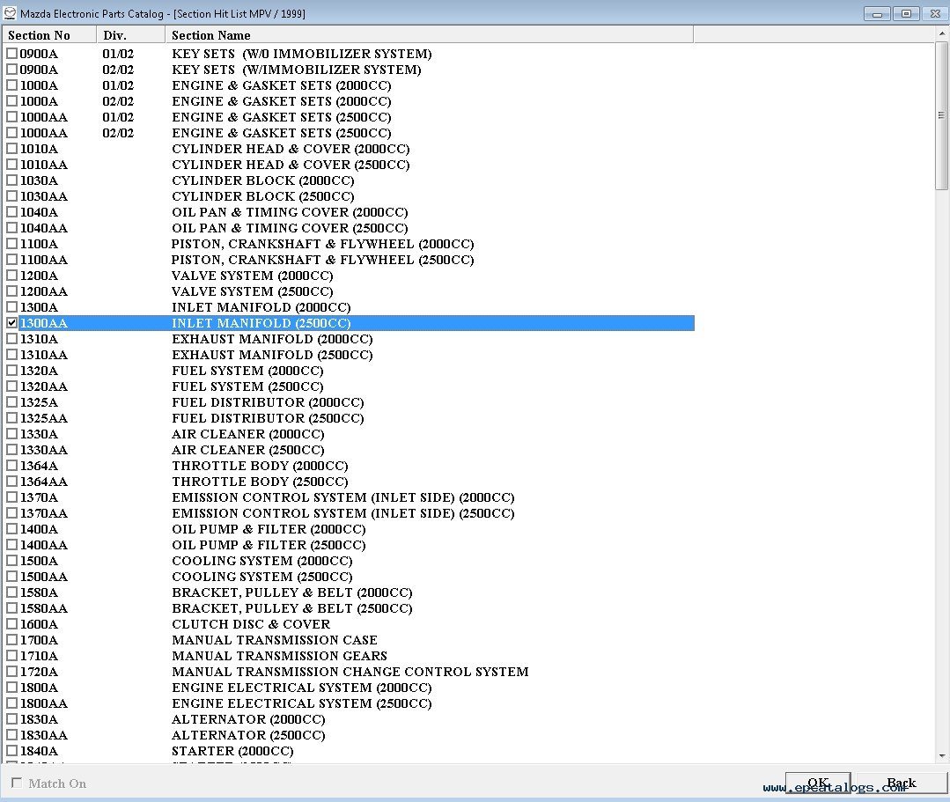Select COOLING SYSTEM (2500CC) row

(x=349, y=577)
